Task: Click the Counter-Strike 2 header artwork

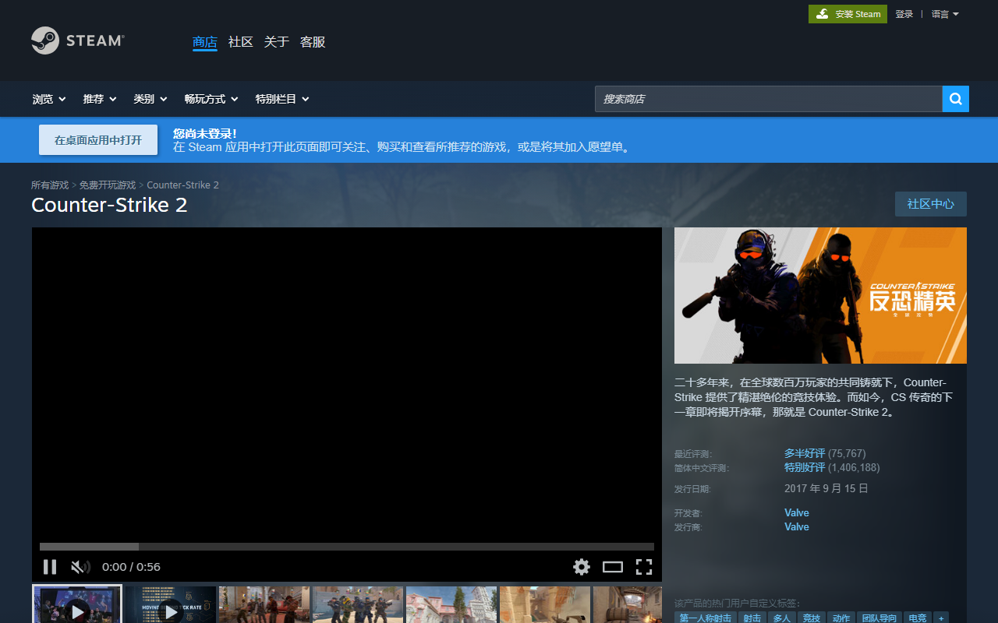Action: point(820,295)
